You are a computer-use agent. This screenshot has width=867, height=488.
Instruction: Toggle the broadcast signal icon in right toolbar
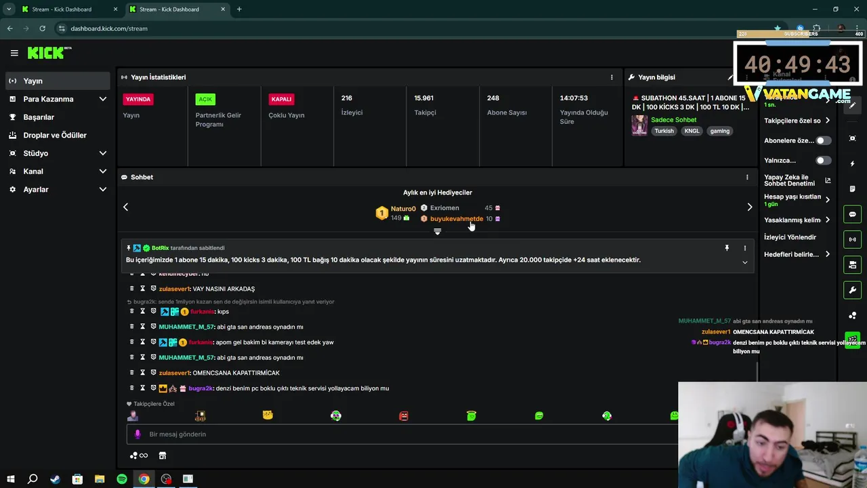point(852,239)
